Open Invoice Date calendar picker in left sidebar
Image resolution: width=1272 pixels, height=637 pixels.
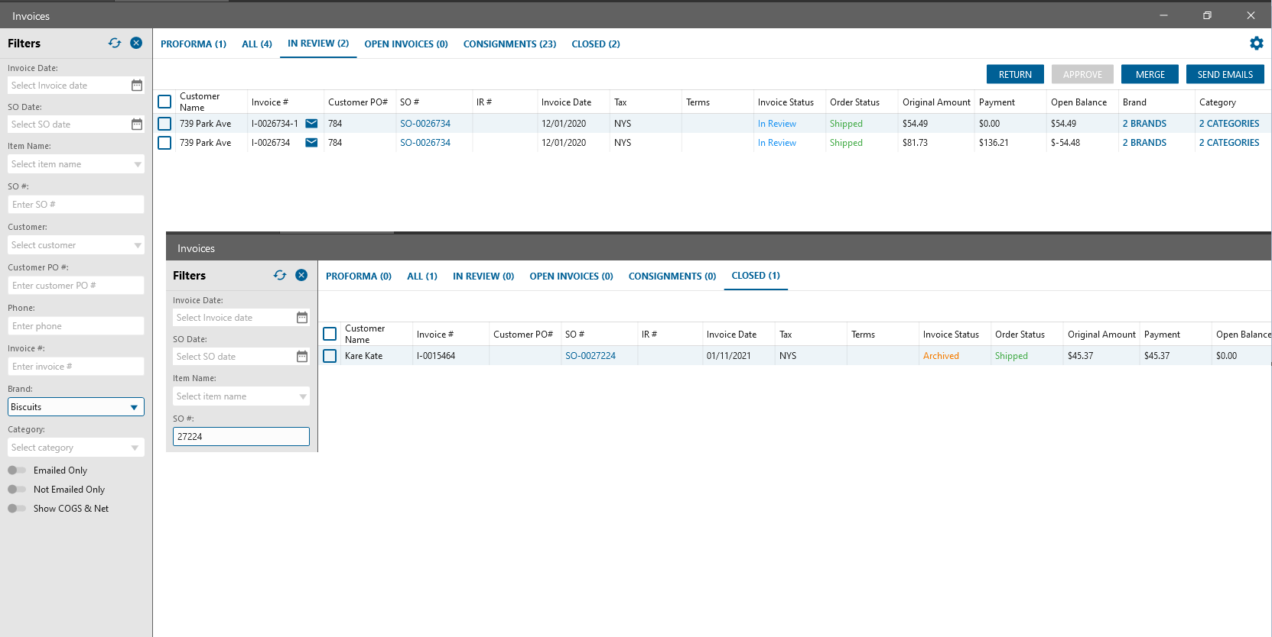[137, 86]
